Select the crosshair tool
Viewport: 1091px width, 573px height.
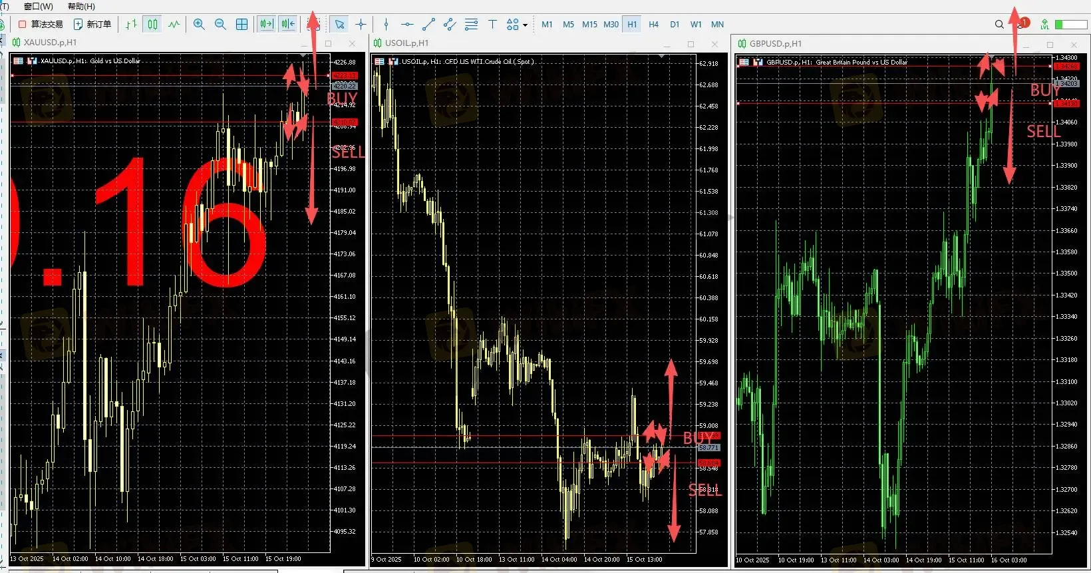(x=361, y=25)
